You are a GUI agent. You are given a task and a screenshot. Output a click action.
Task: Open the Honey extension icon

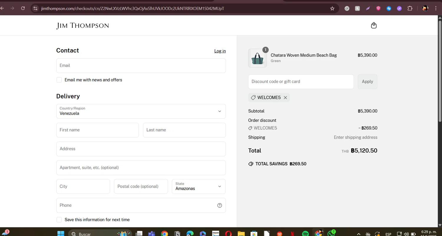point(357,9)
